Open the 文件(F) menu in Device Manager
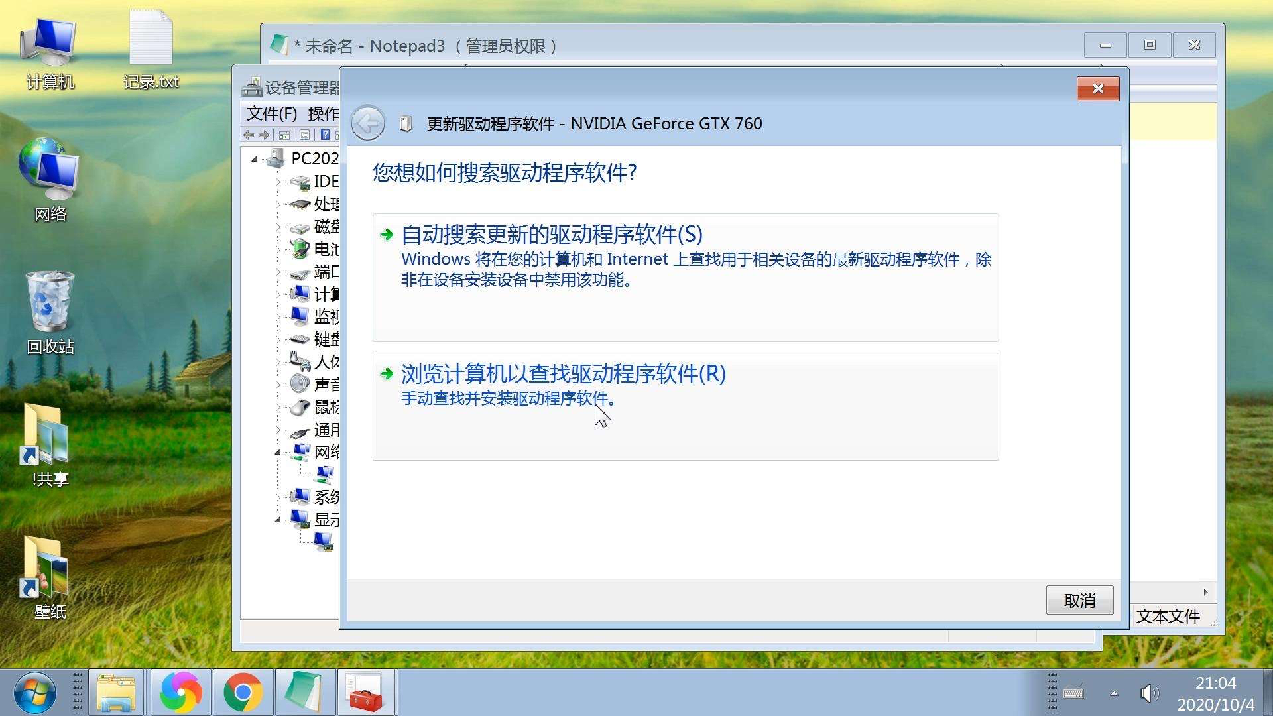 pyautogui.click(x=271, y=113)
